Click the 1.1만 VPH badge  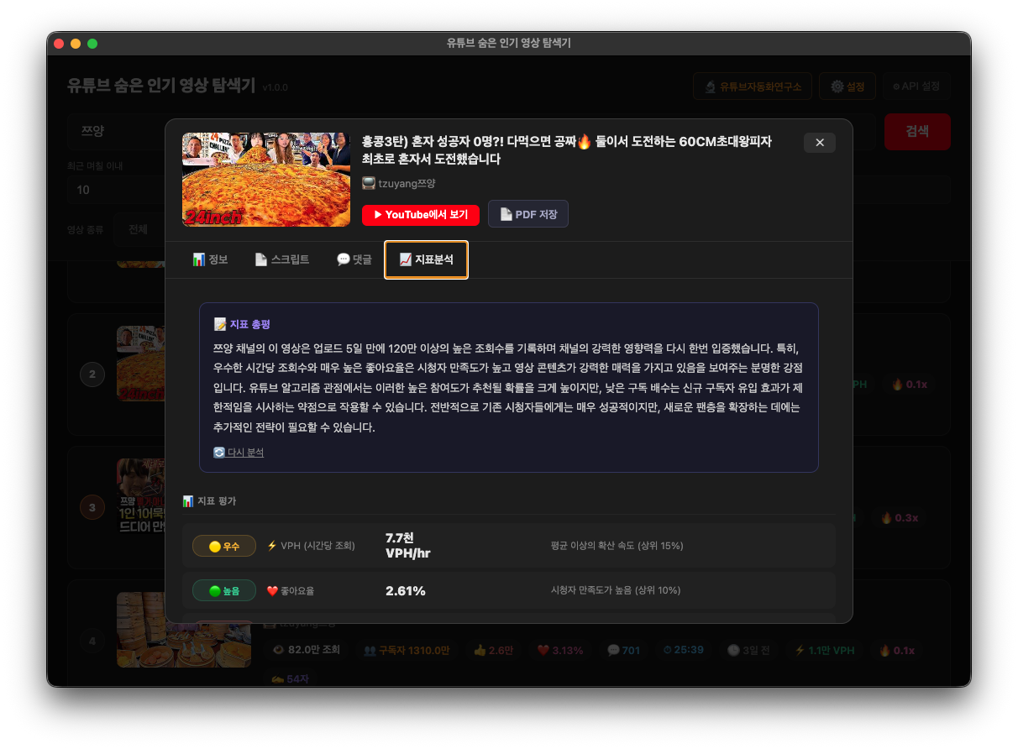point(825,650)
